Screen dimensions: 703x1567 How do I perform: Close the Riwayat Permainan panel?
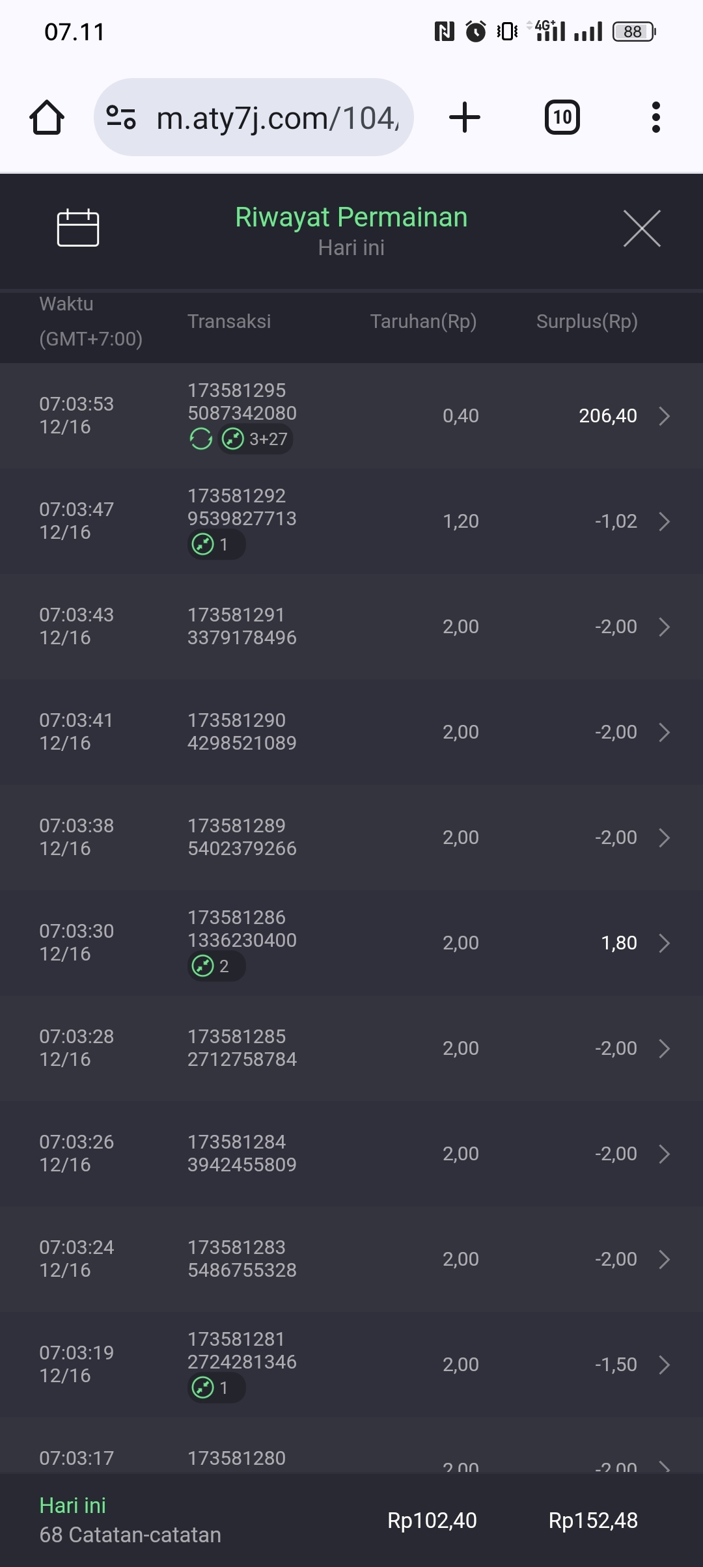click(642, 228)
